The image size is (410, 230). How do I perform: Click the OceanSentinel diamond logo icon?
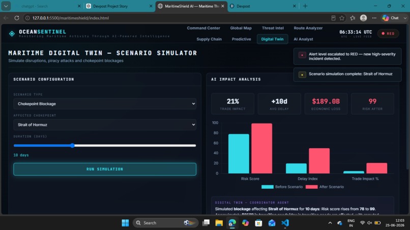(x=12, y=34)
